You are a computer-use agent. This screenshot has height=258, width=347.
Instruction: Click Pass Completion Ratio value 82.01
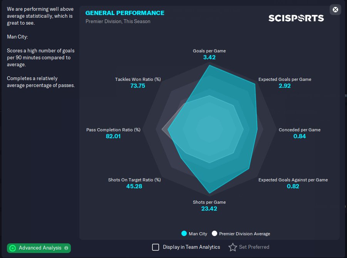113,136
